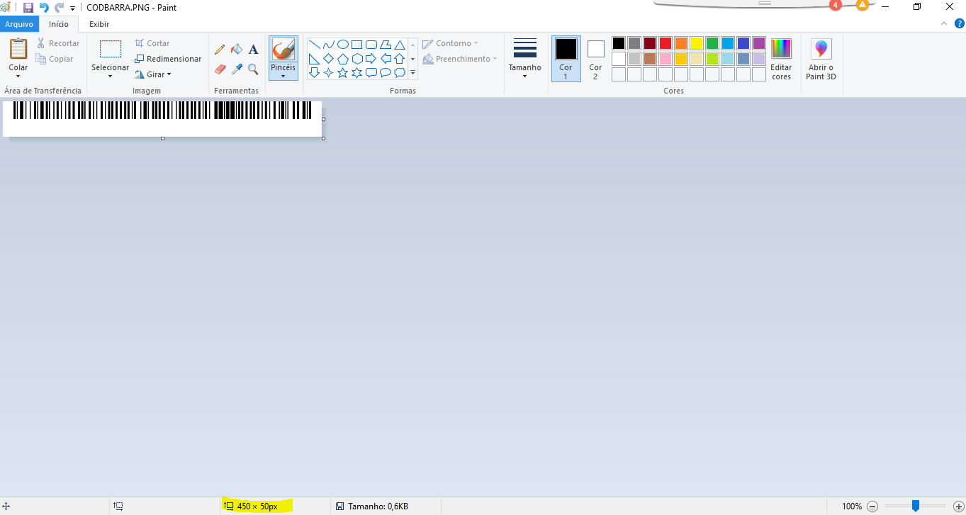Pick the diamond shape
966x515 pixels.
pos(328,59)
